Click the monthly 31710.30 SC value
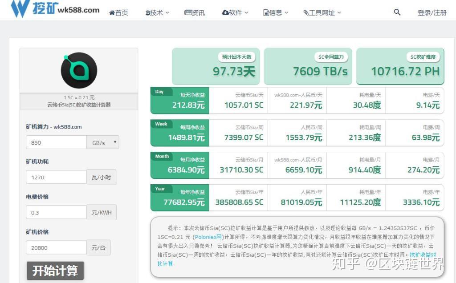The width and height of the screenshot is (456, 283). [241, 170]
